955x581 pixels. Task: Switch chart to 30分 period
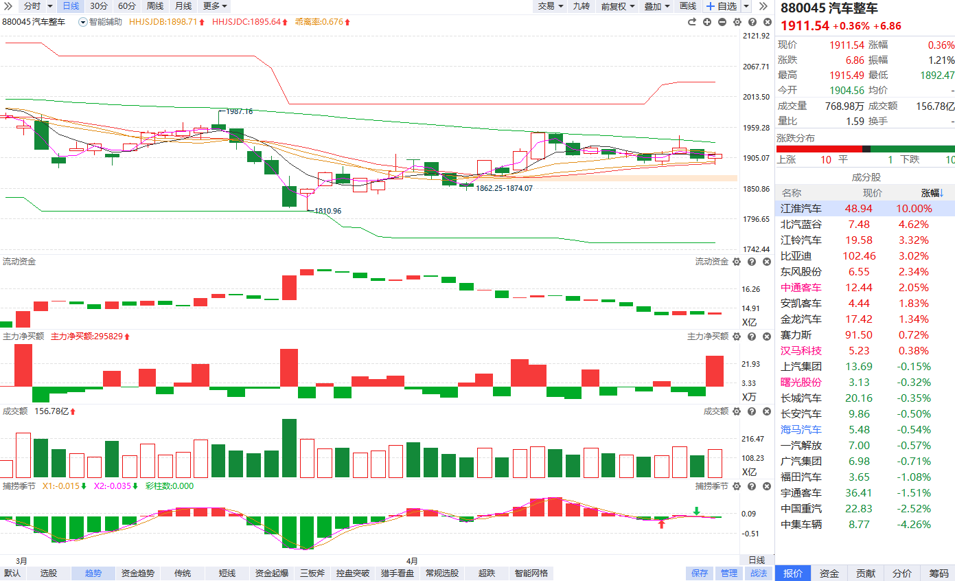pos(99,6)
